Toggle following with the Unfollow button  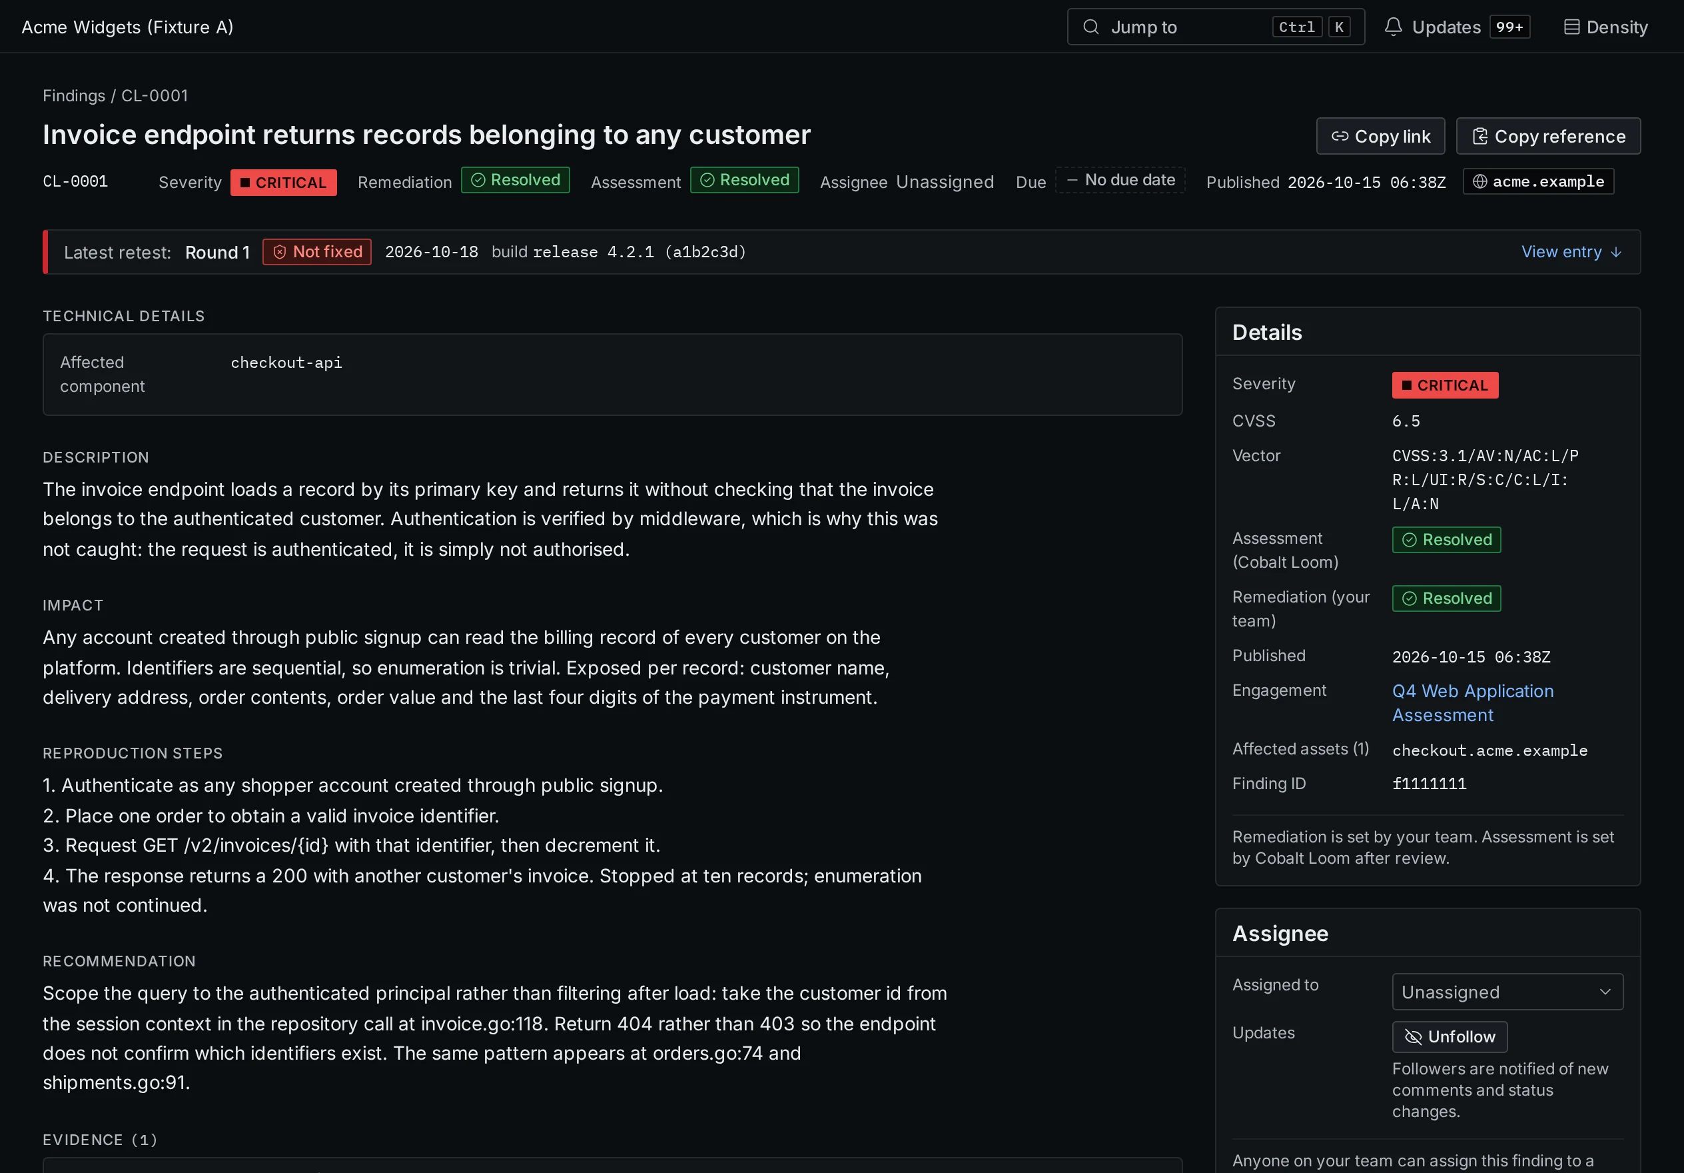coord(1450,1036)
